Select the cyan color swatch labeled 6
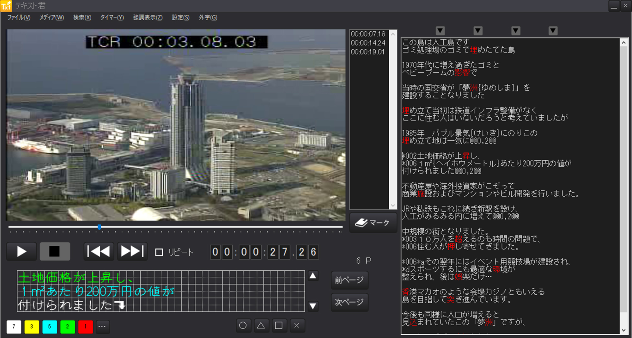 (x=50, y=327)
